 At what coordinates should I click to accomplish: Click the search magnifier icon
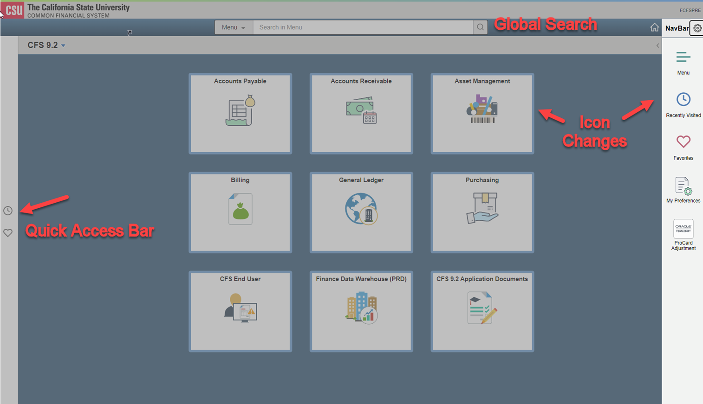pos(480,27)
